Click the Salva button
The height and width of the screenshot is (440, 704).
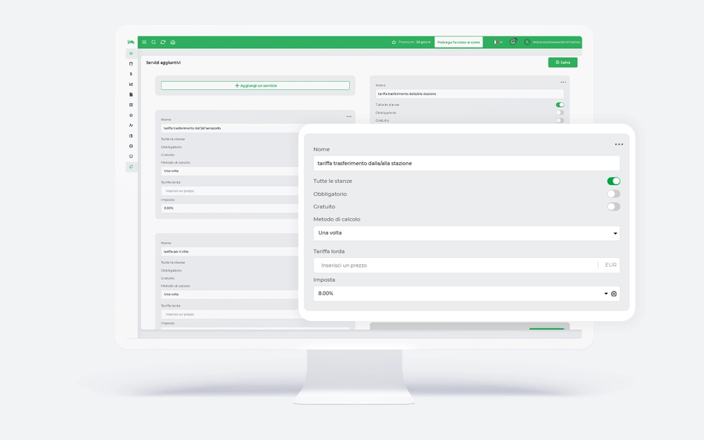click(x=562, y=62)
